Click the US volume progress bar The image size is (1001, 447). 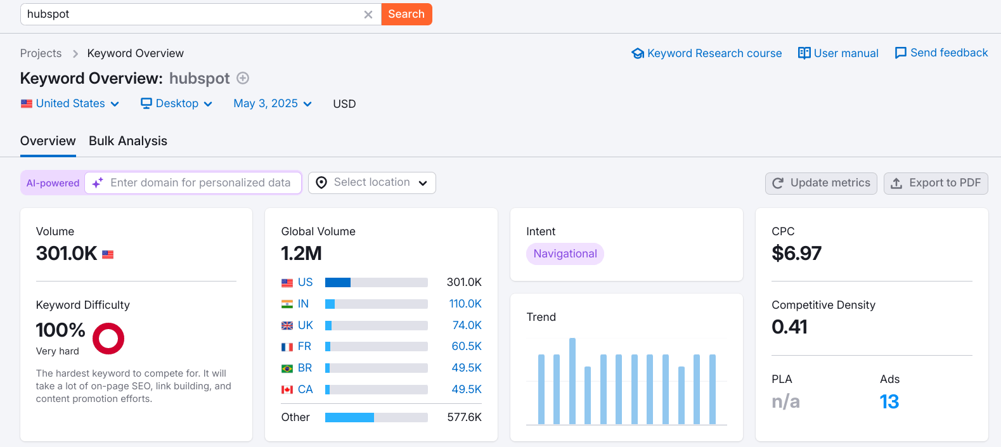pyautogui.click(x=377, y=282)
